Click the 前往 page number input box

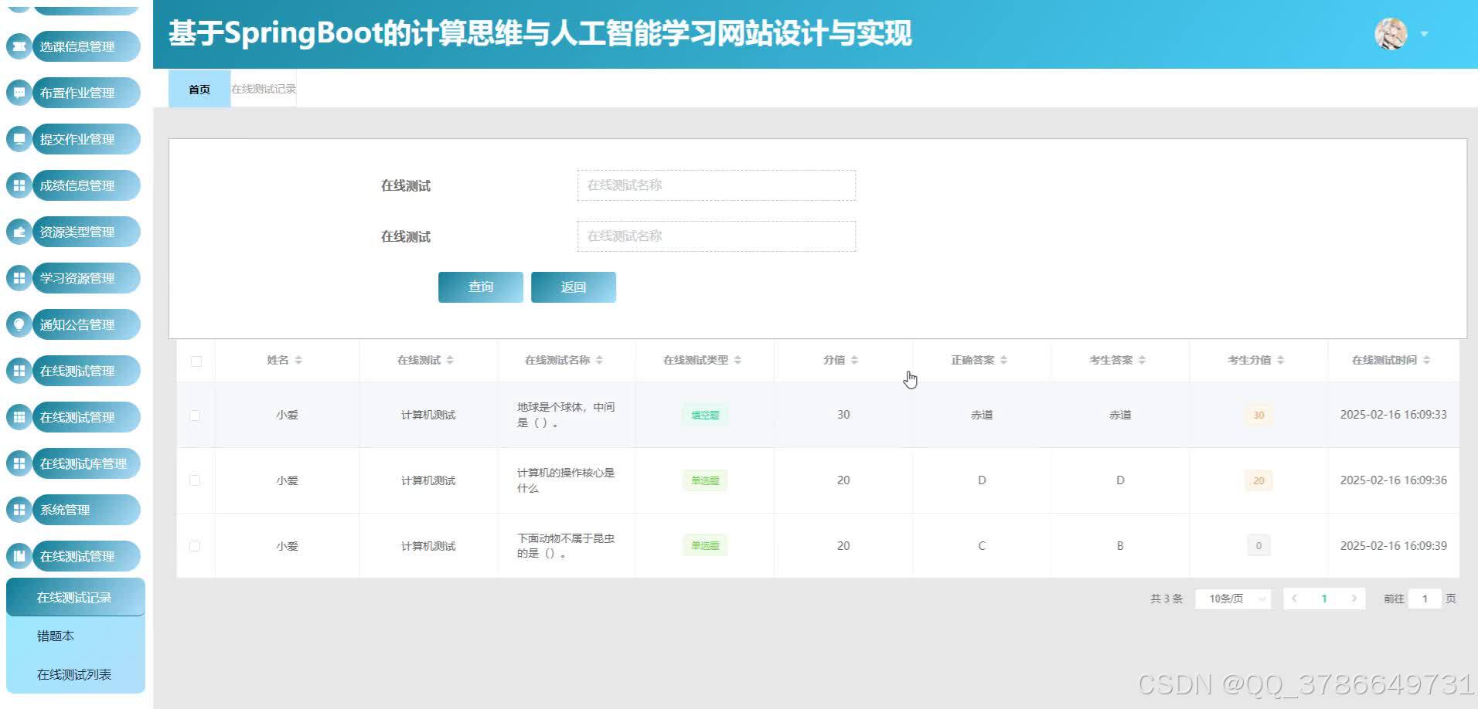point(1425,599)
